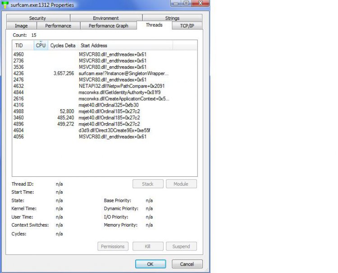Click the Base Priority n/a value

coord(149,201)
